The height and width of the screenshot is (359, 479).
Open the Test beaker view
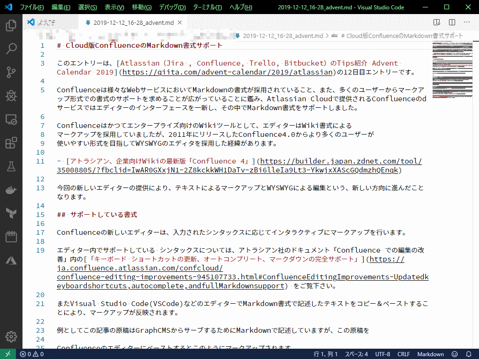click(x=11, y=166)
